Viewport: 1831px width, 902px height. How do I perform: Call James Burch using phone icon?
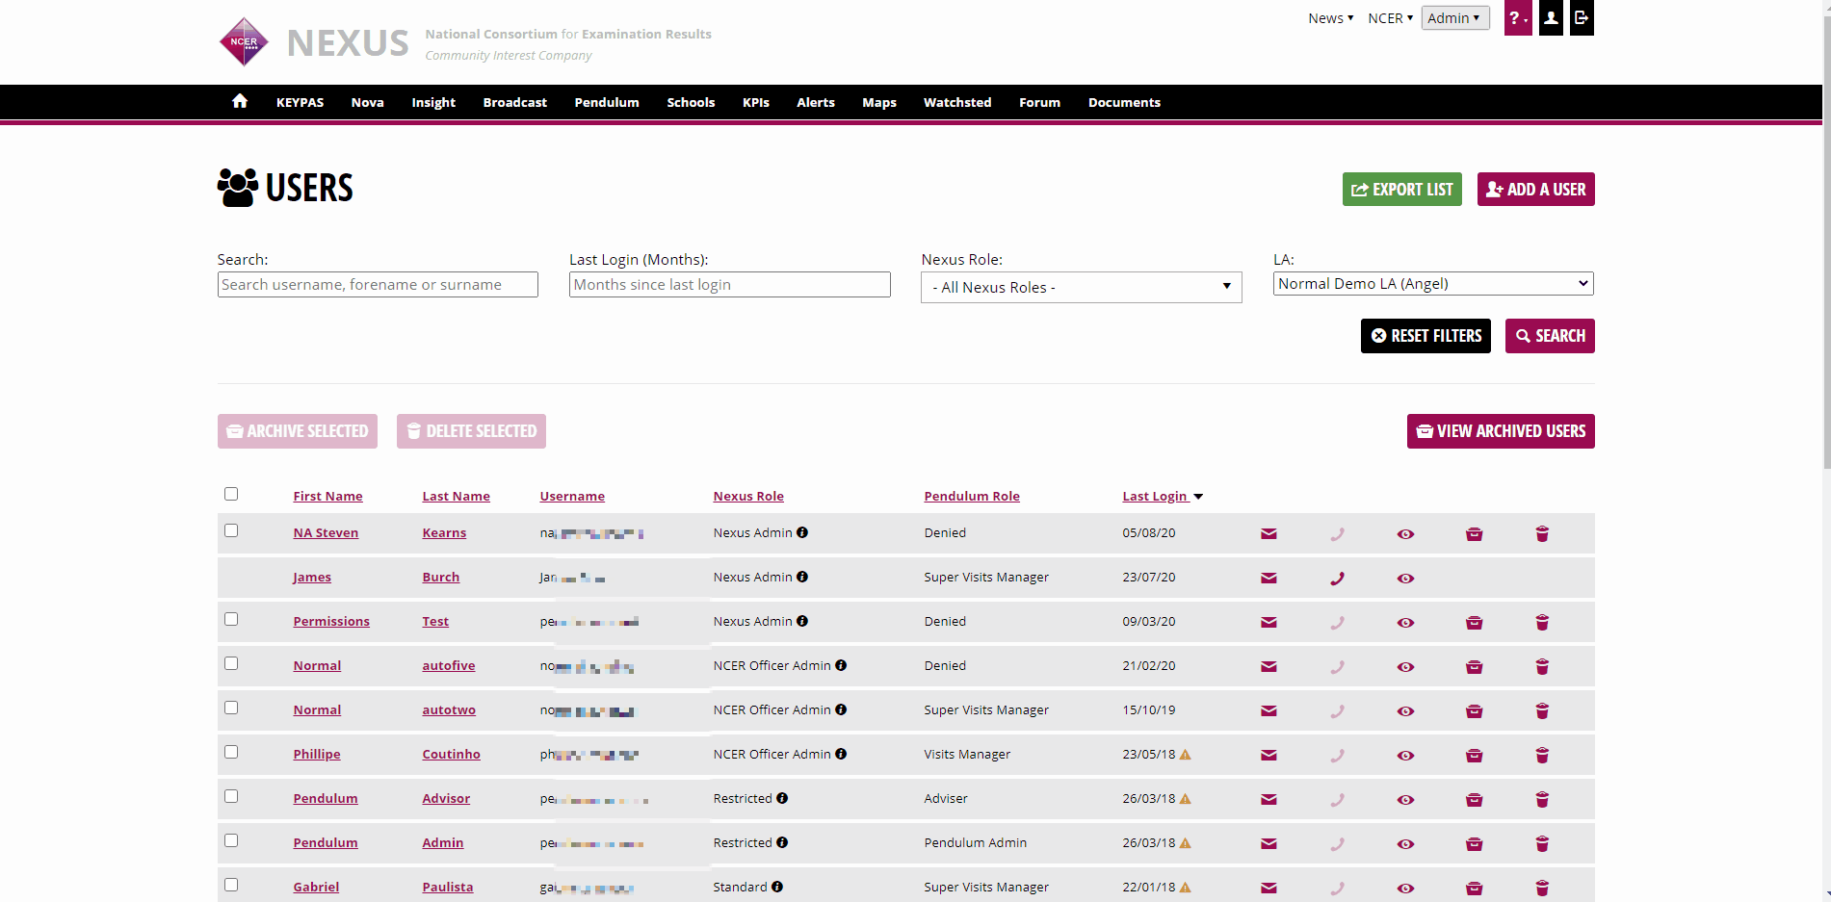pos(1337,579)
